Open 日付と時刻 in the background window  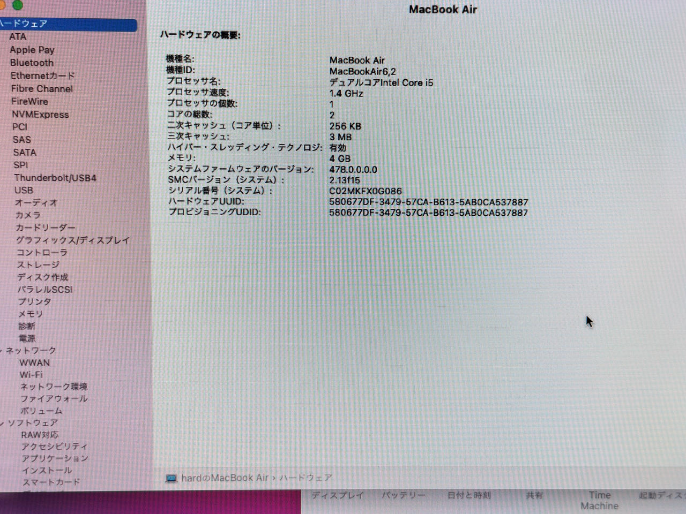click(469, 495)
